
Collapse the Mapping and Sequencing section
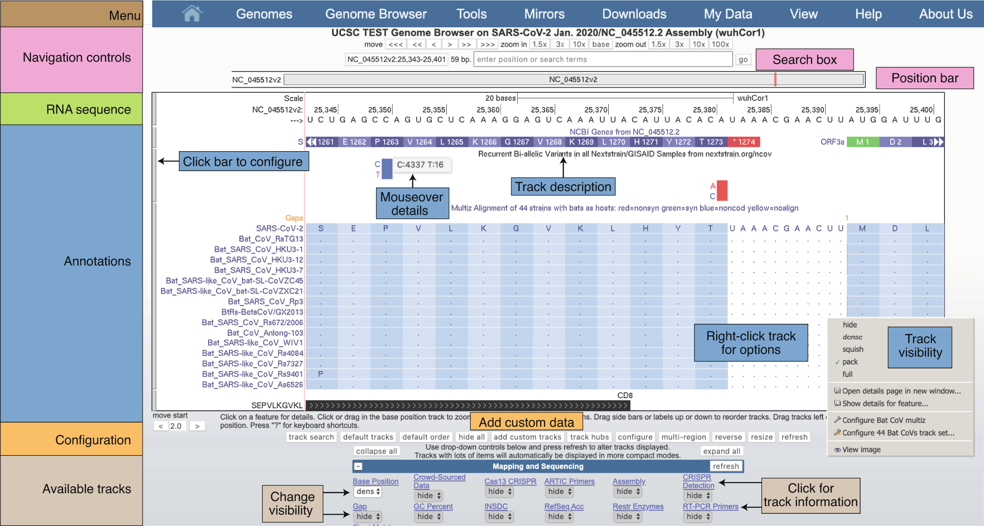pyautogui.click(x=359, y=466)
